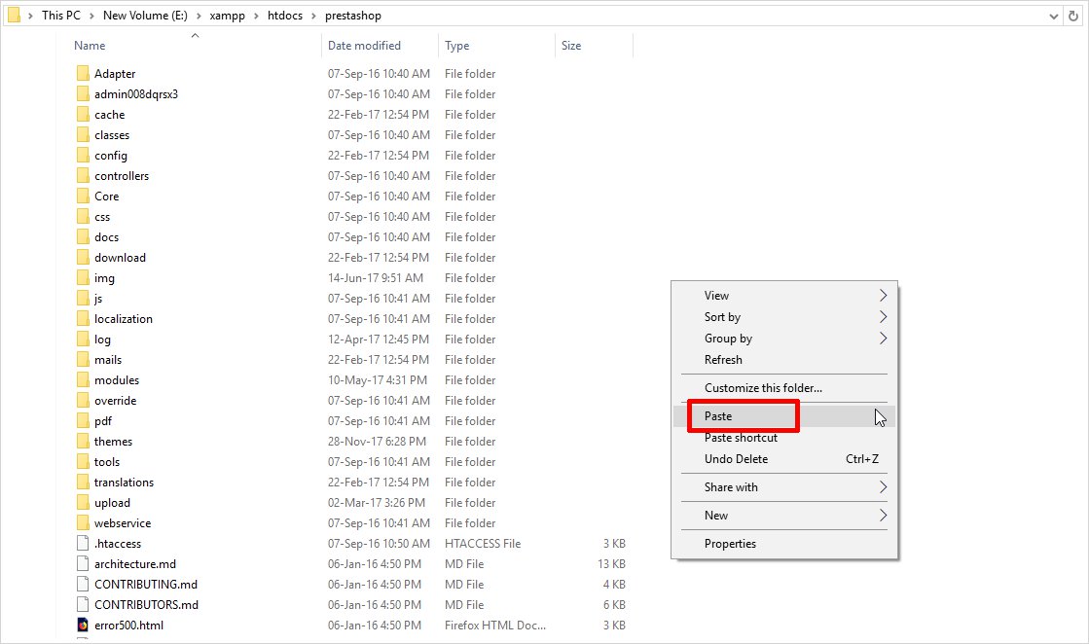
Task: Select the error500.html Firefox document icon
Action: [83, 626]
